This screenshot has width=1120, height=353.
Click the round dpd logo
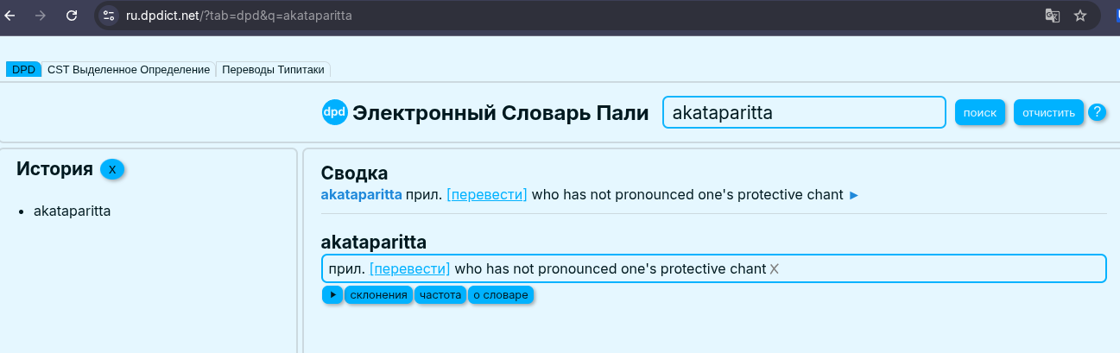click(x=334, y=112)
